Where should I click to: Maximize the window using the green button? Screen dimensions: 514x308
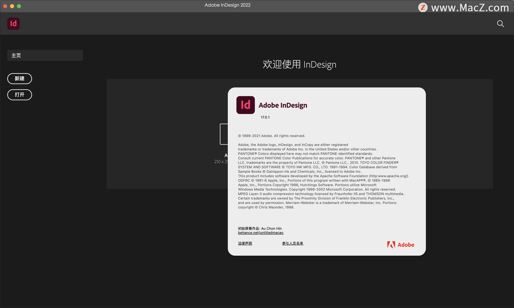(x=19, y=6)
